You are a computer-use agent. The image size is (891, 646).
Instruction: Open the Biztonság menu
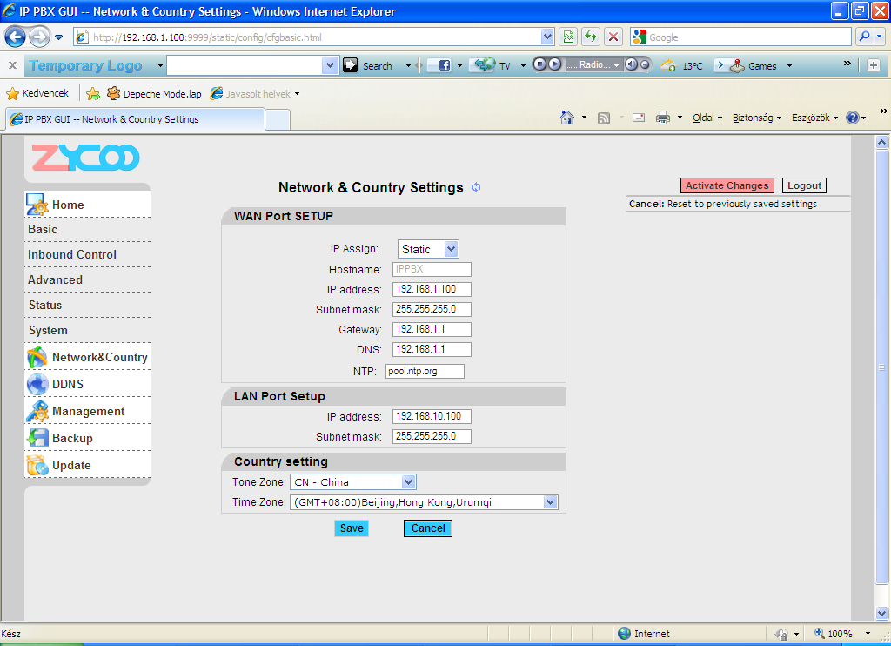tap(757, 118)
